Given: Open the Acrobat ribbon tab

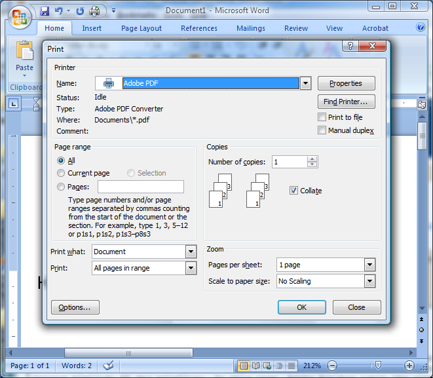Looking at the screenshot, I should pyautogui.click(x=375, y=28).
